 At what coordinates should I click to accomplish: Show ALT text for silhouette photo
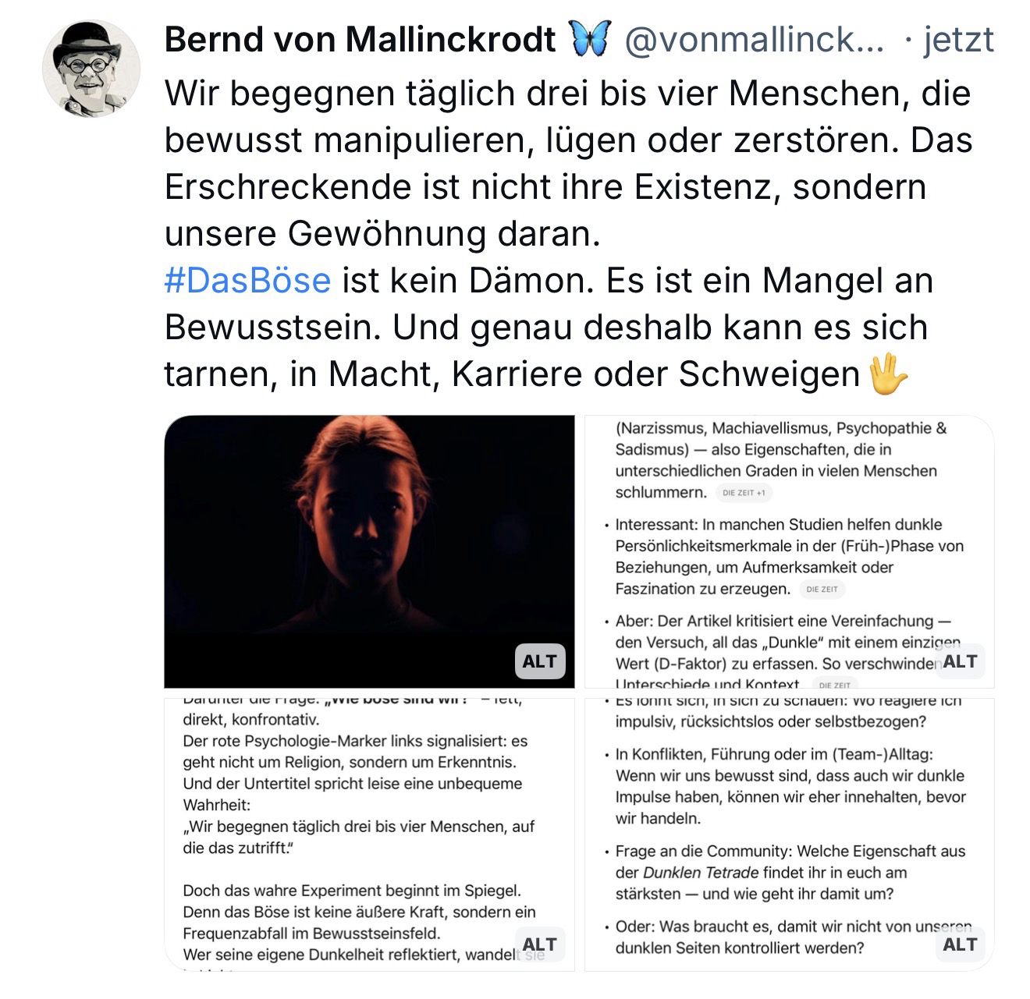pos(540,661)
